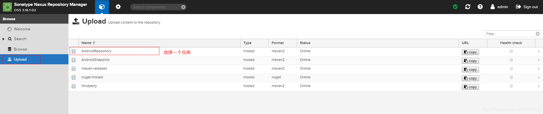Screen dimensions: 543x114
Task: Click maven-releases health check icon
Action: tap(511, 69)
